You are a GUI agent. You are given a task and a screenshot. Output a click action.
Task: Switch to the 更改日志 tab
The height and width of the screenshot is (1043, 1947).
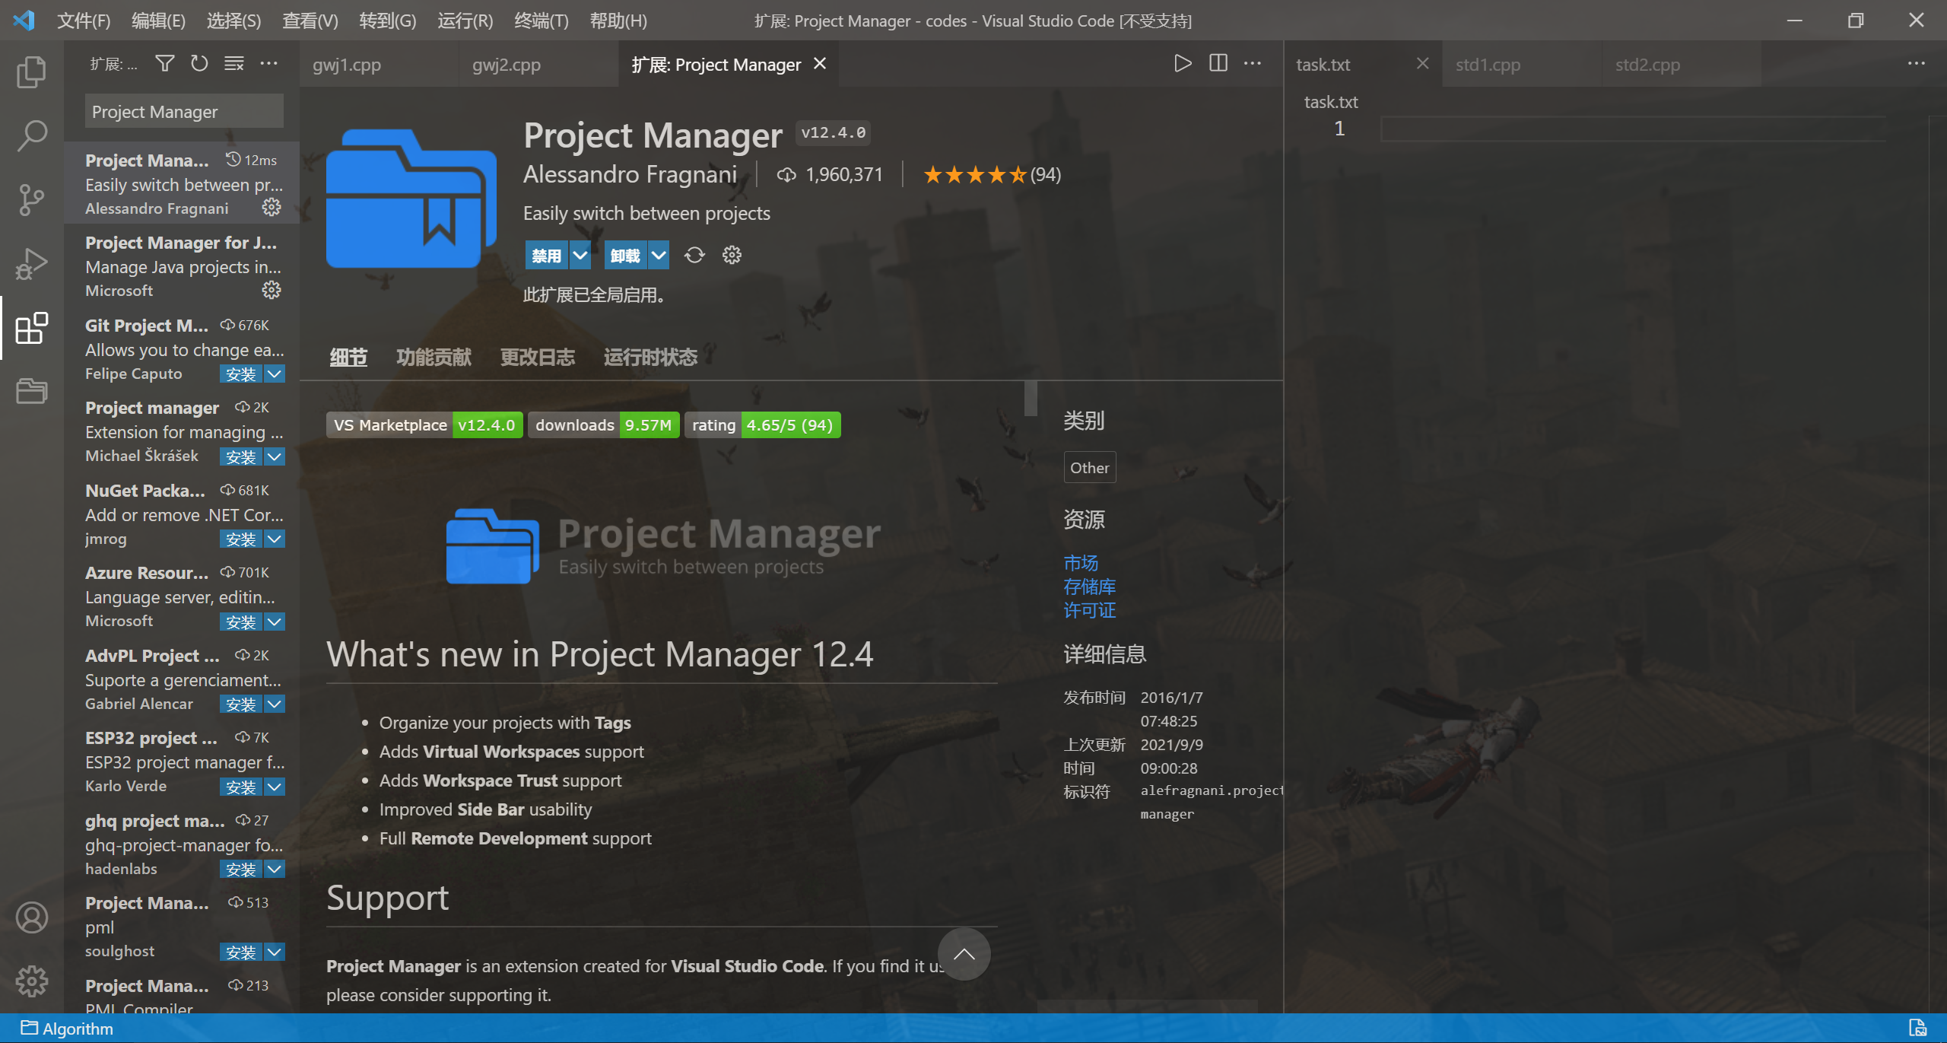click(538, 357)
